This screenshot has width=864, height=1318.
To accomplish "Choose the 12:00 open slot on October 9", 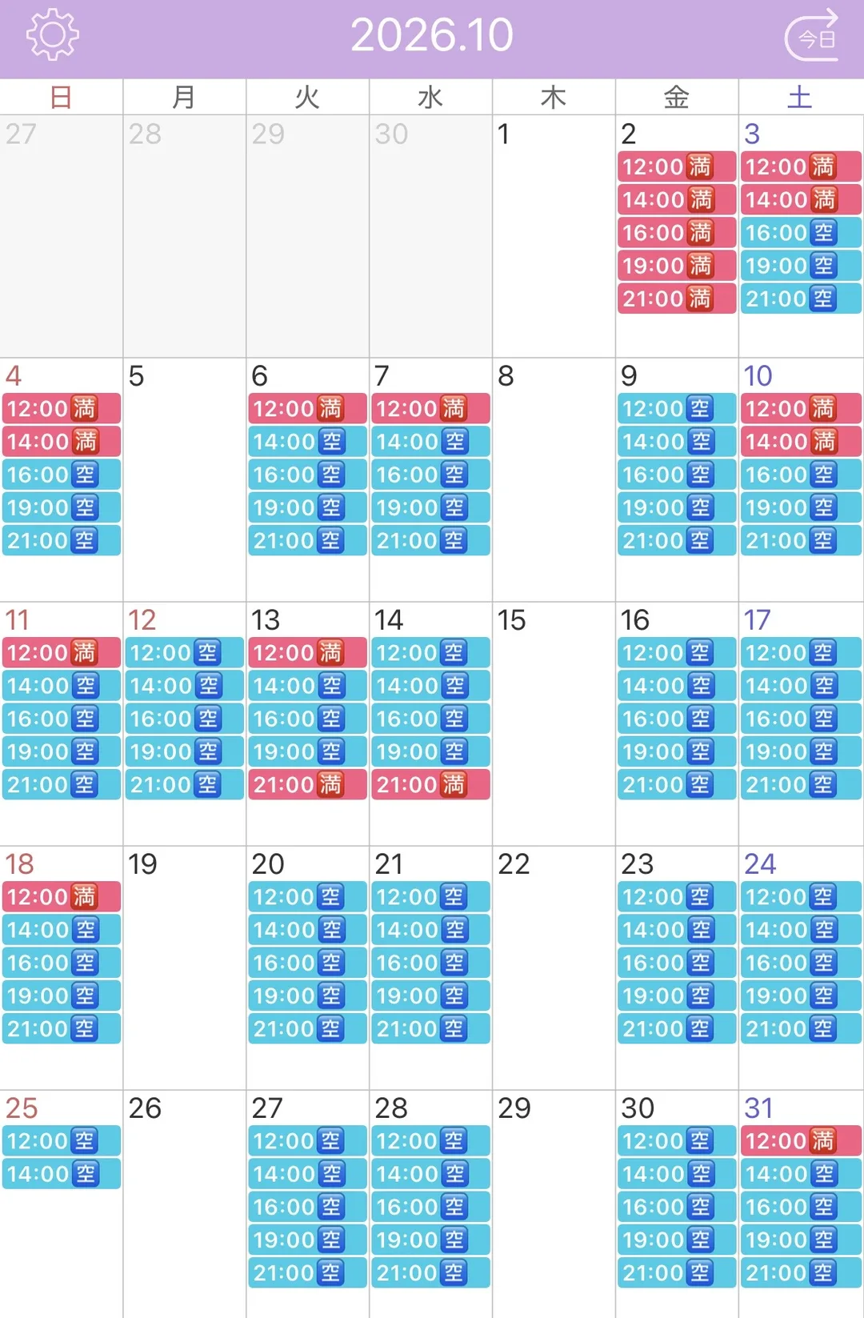I will pos(677,409).
